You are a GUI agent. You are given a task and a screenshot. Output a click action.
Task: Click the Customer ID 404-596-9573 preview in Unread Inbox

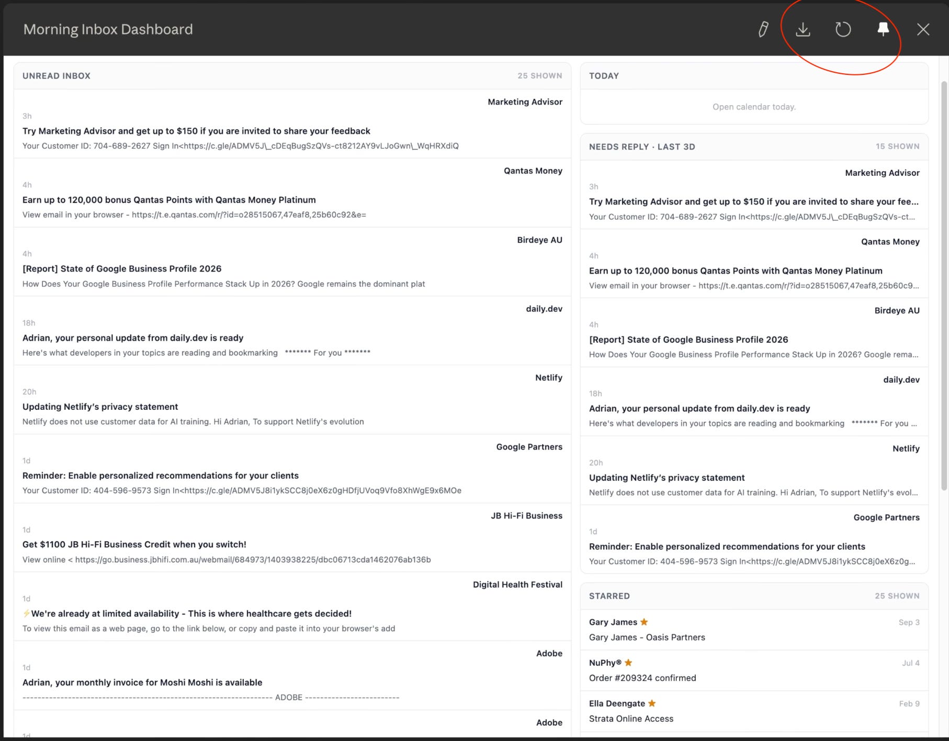[242, 490]
